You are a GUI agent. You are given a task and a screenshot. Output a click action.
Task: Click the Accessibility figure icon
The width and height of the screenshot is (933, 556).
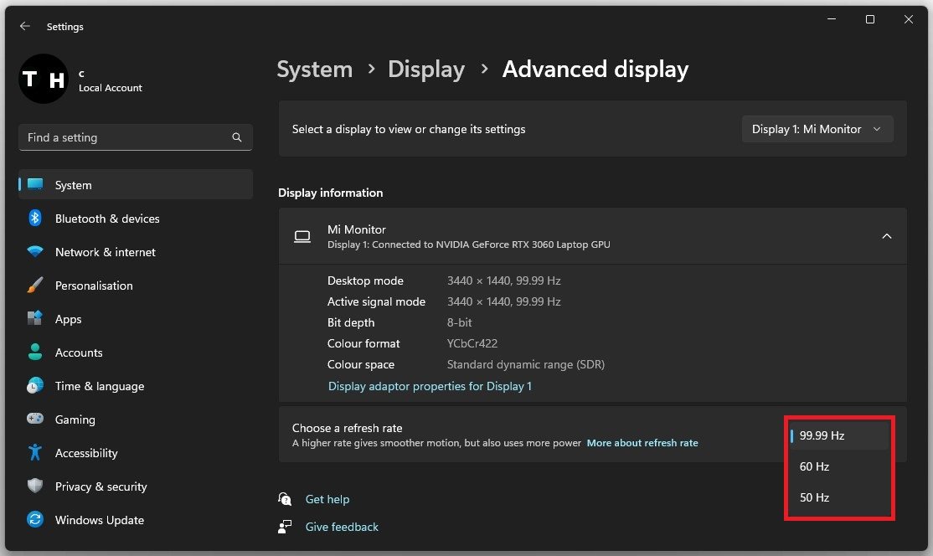coord(35,453)
